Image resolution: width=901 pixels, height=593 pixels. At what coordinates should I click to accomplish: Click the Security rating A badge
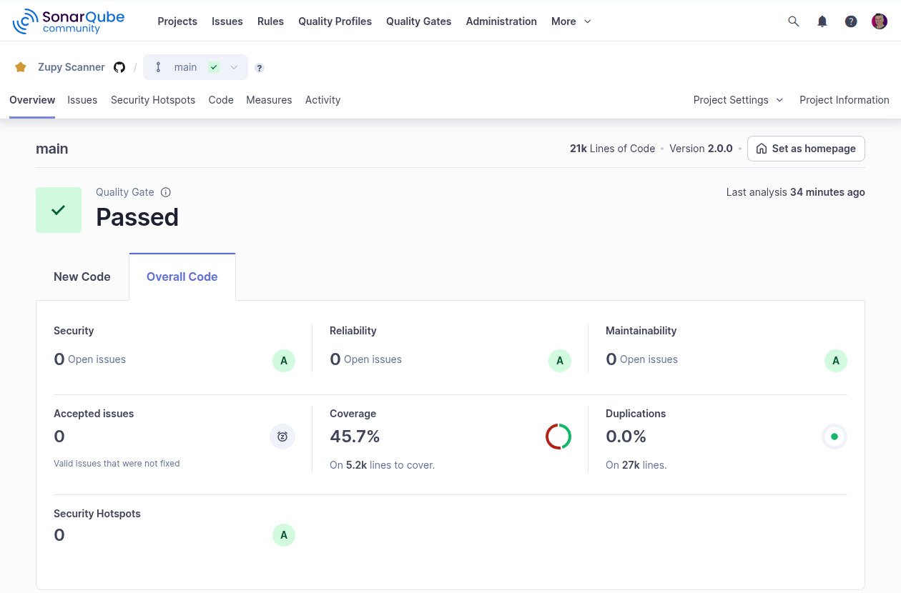point(284,361)
